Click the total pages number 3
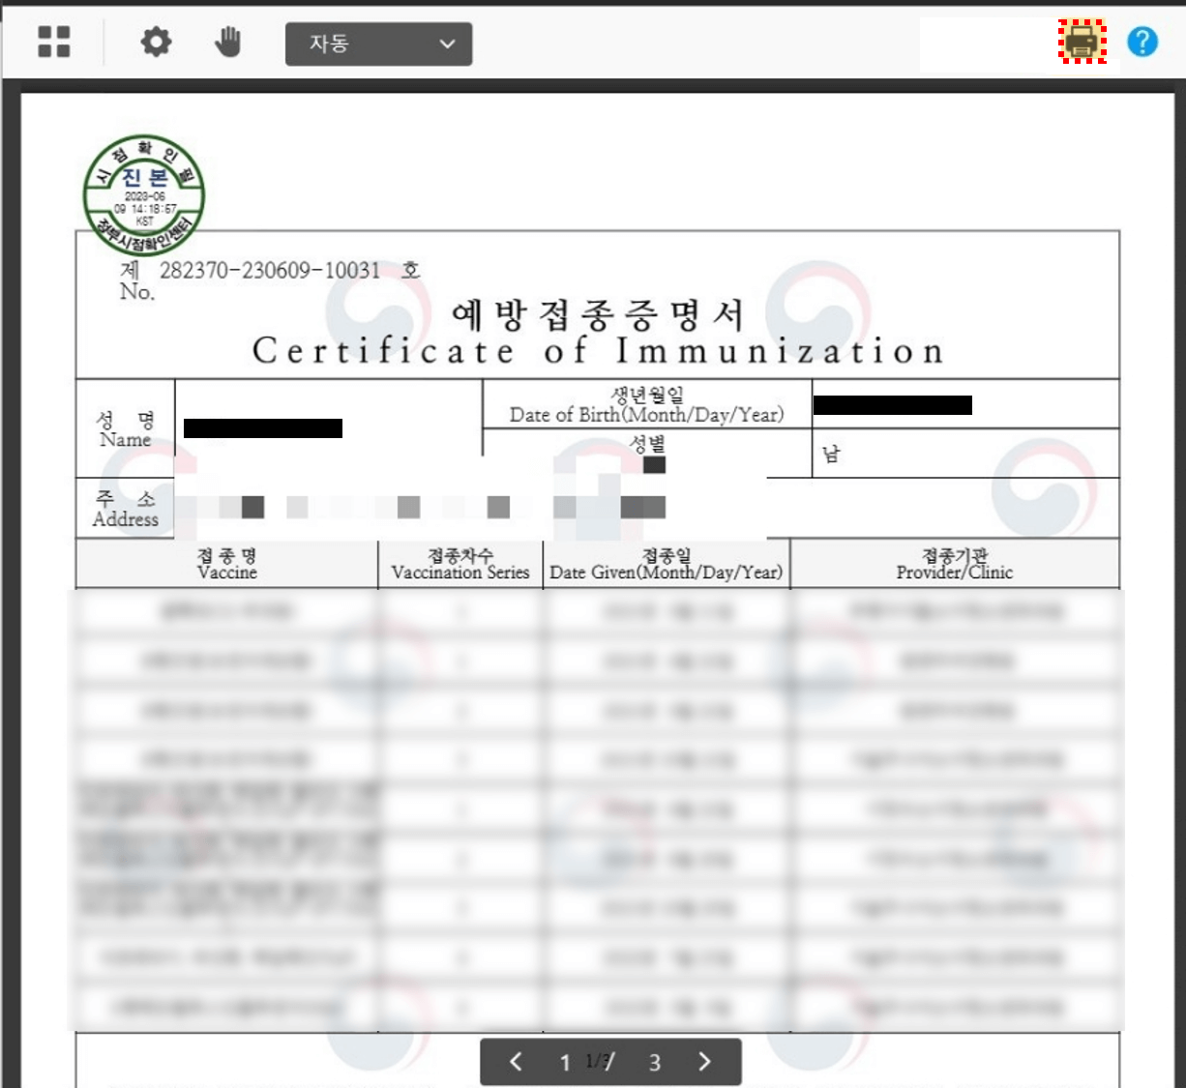The image size is (1186, 1088). tap(655, 1063)
